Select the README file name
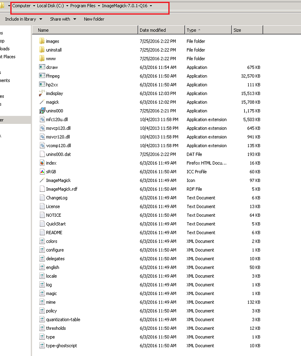This screenshot has width=301, height=356. (x=54, y=233)
